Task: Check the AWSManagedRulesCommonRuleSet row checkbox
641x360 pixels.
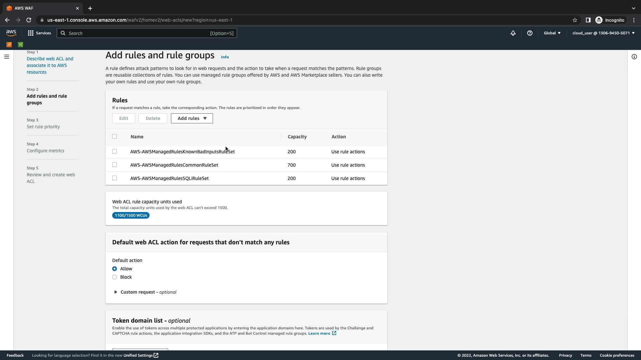Action: [115, 165]
